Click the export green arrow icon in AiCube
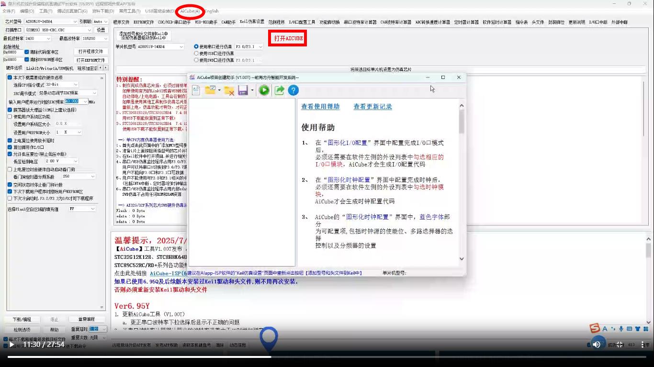This screenshot has height=367, width=654. pyautogui.click(x=279, y=90)
